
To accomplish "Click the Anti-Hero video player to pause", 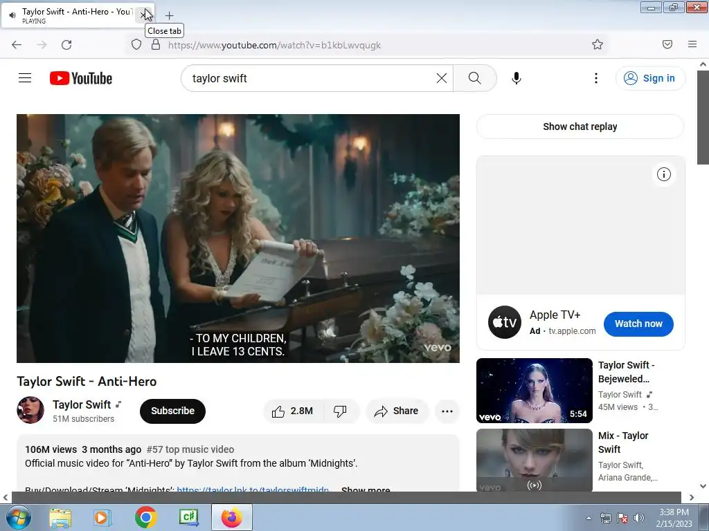I will 238,238.
